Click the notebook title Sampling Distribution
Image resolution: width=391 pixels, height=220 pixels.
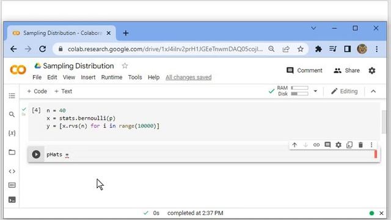[78, 66]
